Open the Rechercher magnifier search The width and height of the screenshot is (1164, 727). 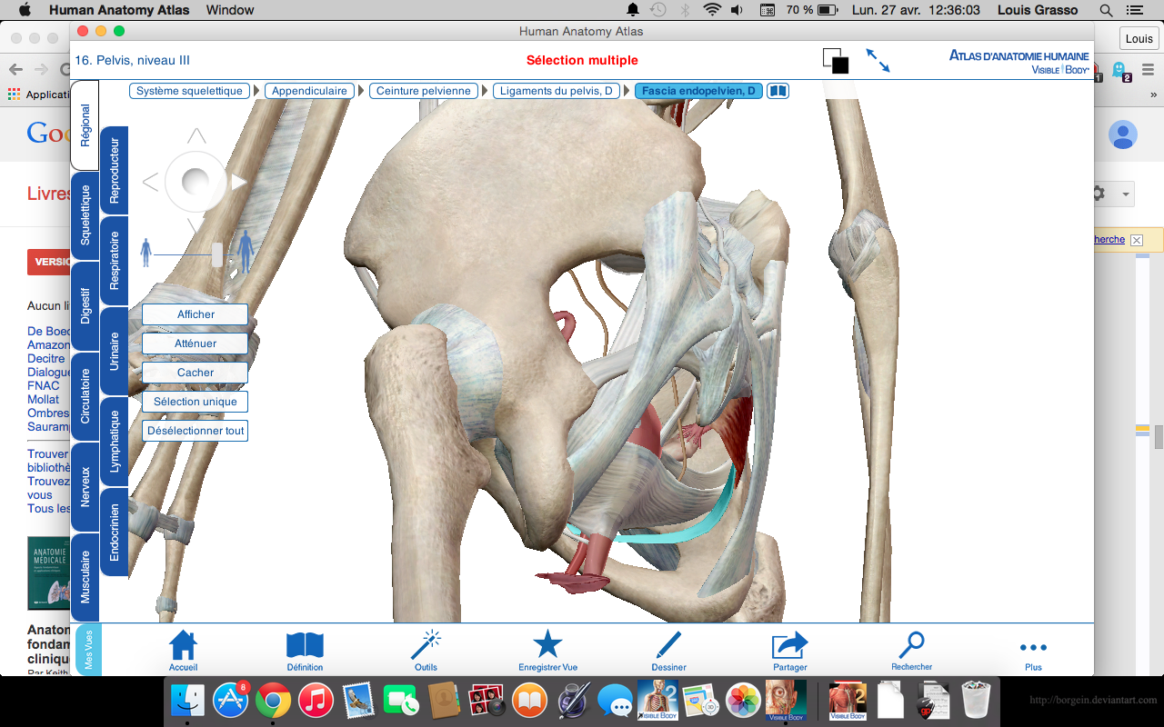click(x=911, y=646)
